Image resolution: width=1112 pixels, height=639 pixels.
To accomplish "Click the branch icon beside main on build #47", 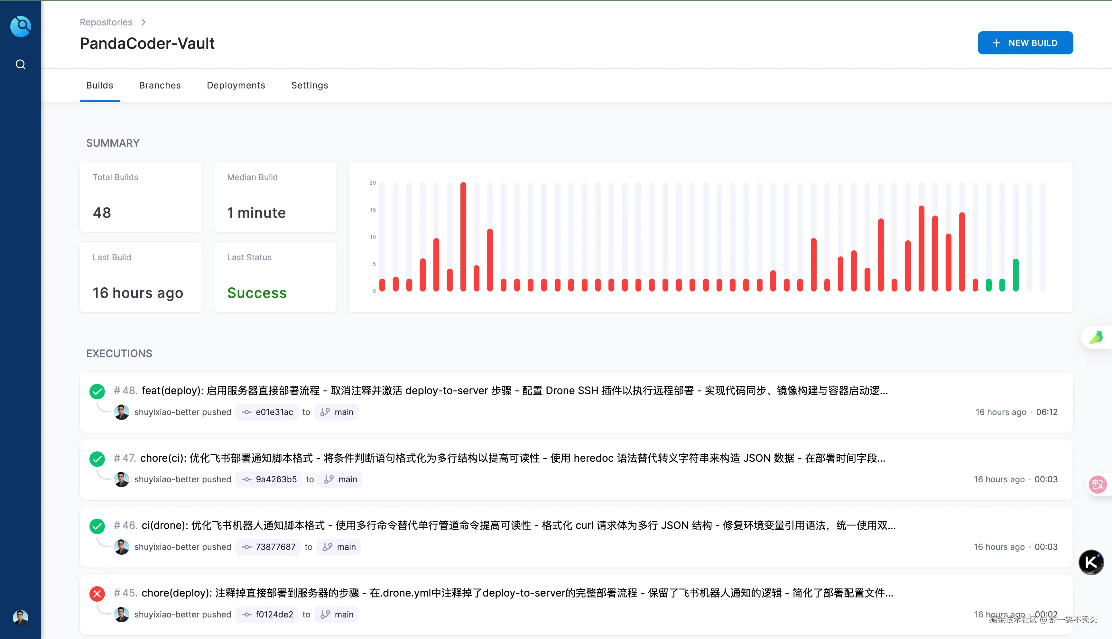I will click(329, 479).
